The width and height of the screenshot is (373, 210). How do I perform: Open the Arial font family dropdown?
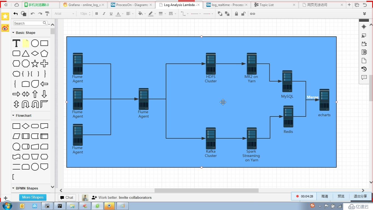tap(64, 14)
